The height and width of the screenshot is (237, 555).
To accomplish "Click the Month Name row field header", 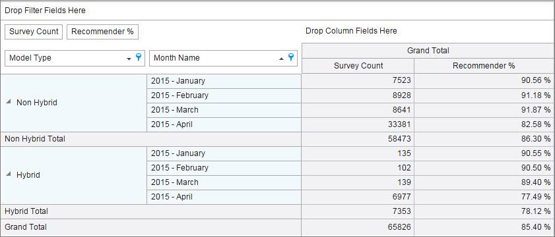I will click(x=223, y=58).
